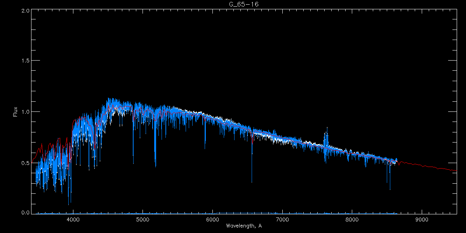Pick the deep absorption line bottom near 6560

pos(252,182)
